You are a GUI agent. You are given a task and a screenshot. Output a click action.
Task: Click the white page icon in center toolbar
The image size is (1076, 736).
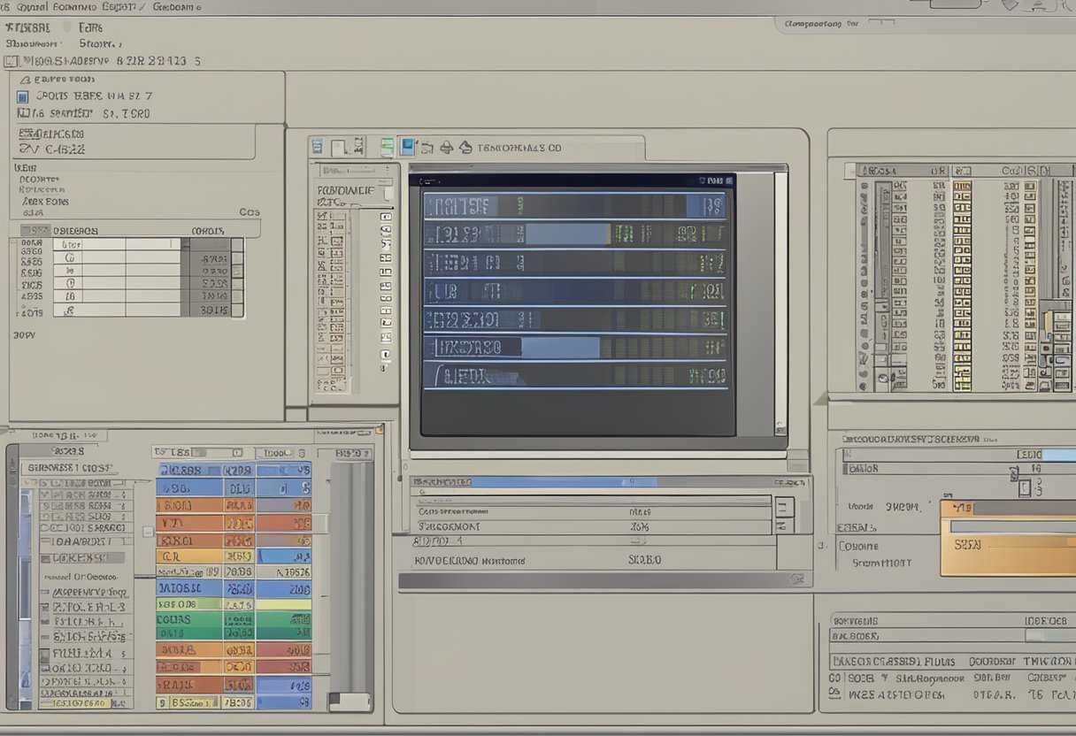(x=340, y=147)
